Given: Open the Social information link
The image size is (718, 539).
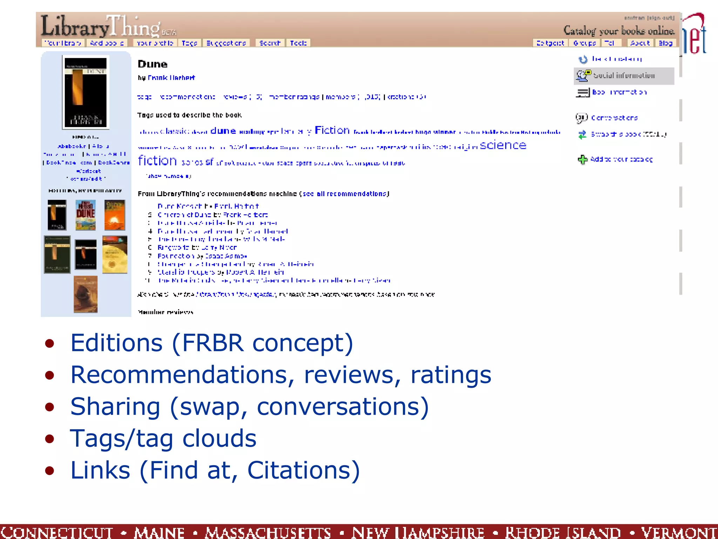Looking at the screenshot, I should pyautogui.click(x=624, y=75).
